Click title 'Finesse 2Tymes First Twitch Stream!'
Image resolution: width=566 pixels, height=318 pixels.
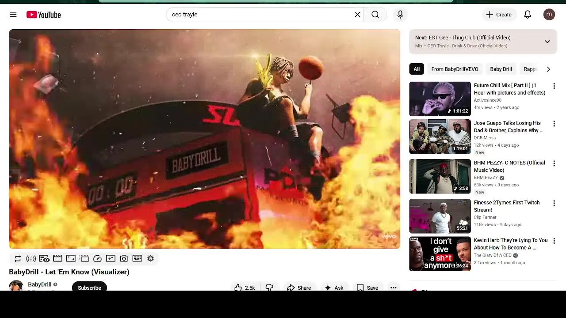507,206
